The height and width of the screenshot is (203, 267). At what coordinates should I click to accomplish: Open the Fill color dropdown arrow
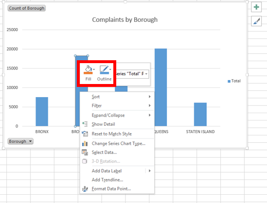(x=94, y=69)
